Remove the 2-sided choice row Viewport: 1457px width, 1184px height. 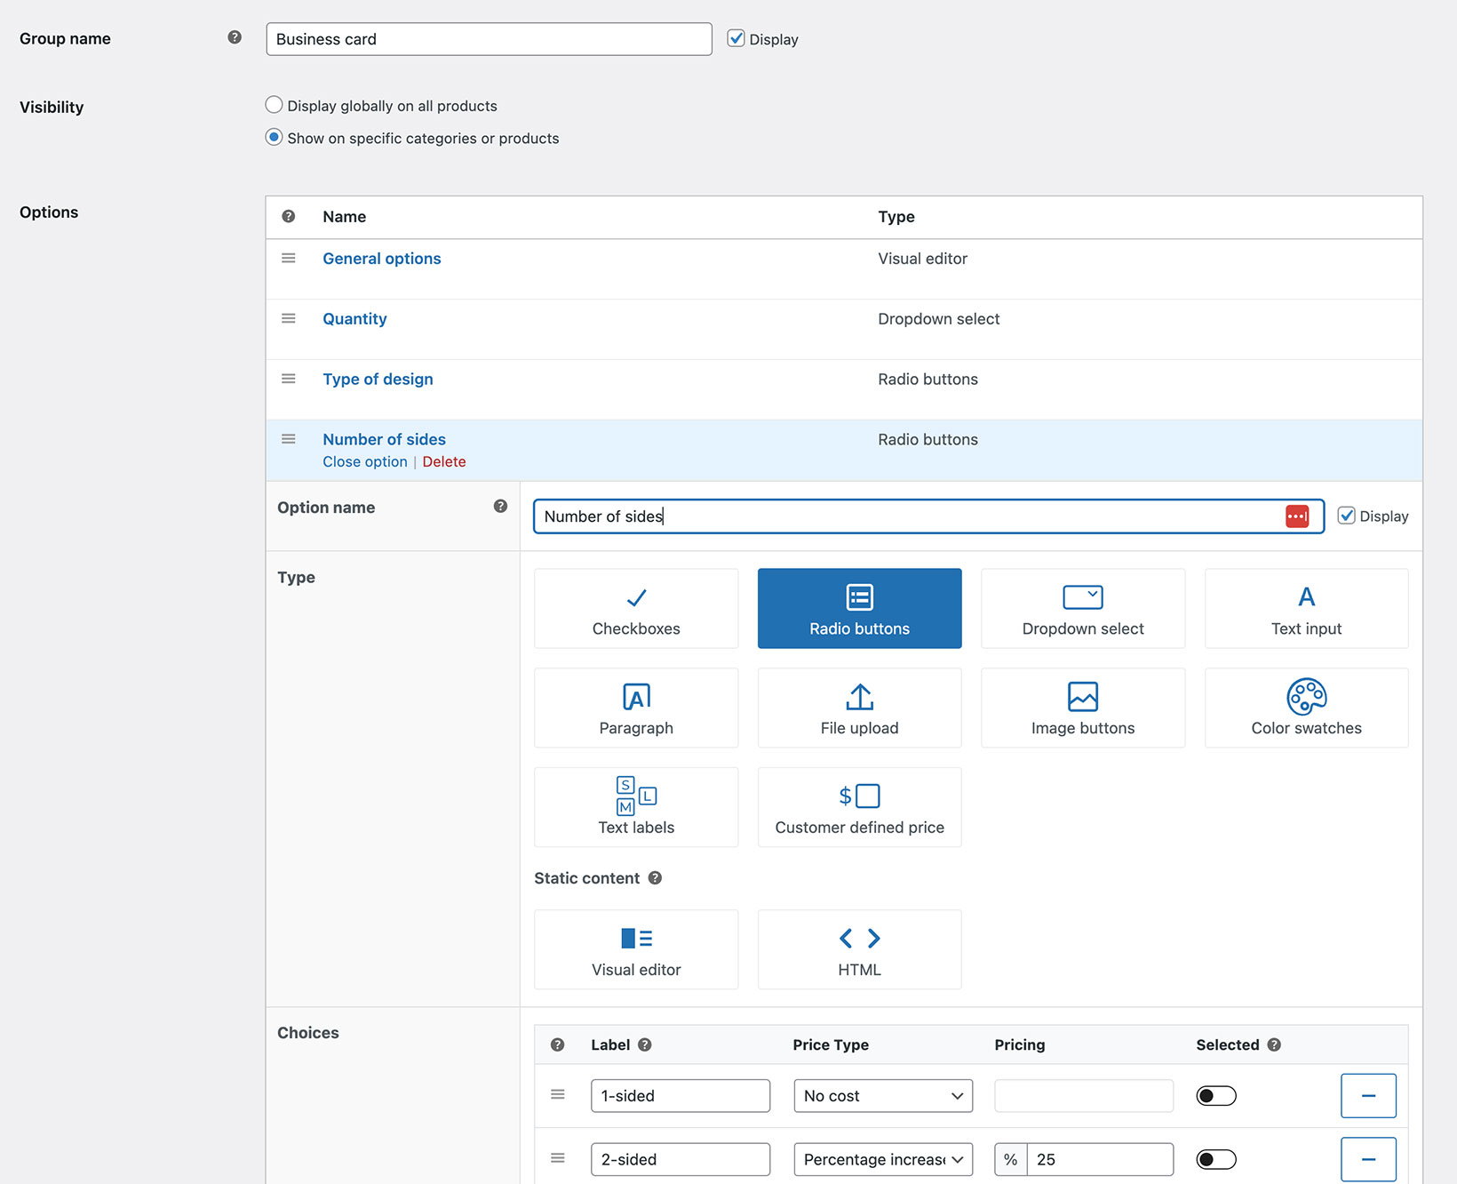coord(1368,1159)
